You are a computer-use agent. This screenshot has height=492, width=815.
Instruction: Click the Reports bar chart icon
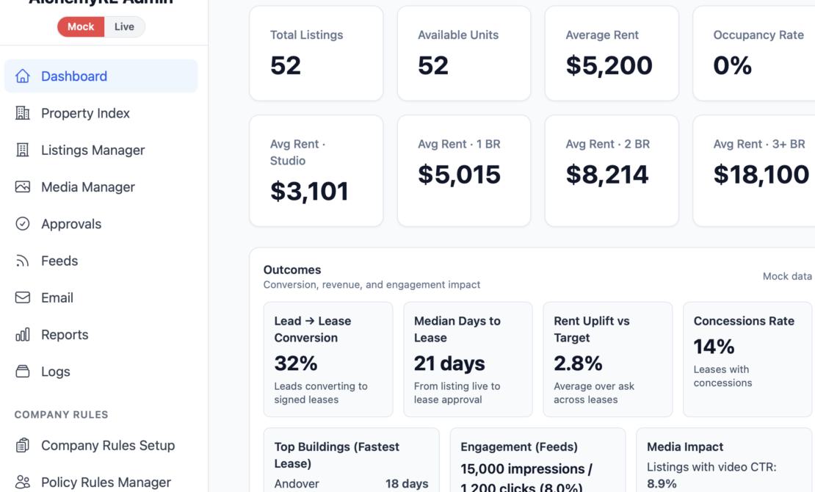(23, 335)
